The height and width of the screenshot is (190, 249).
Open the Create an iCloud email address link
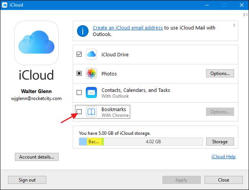128,28
